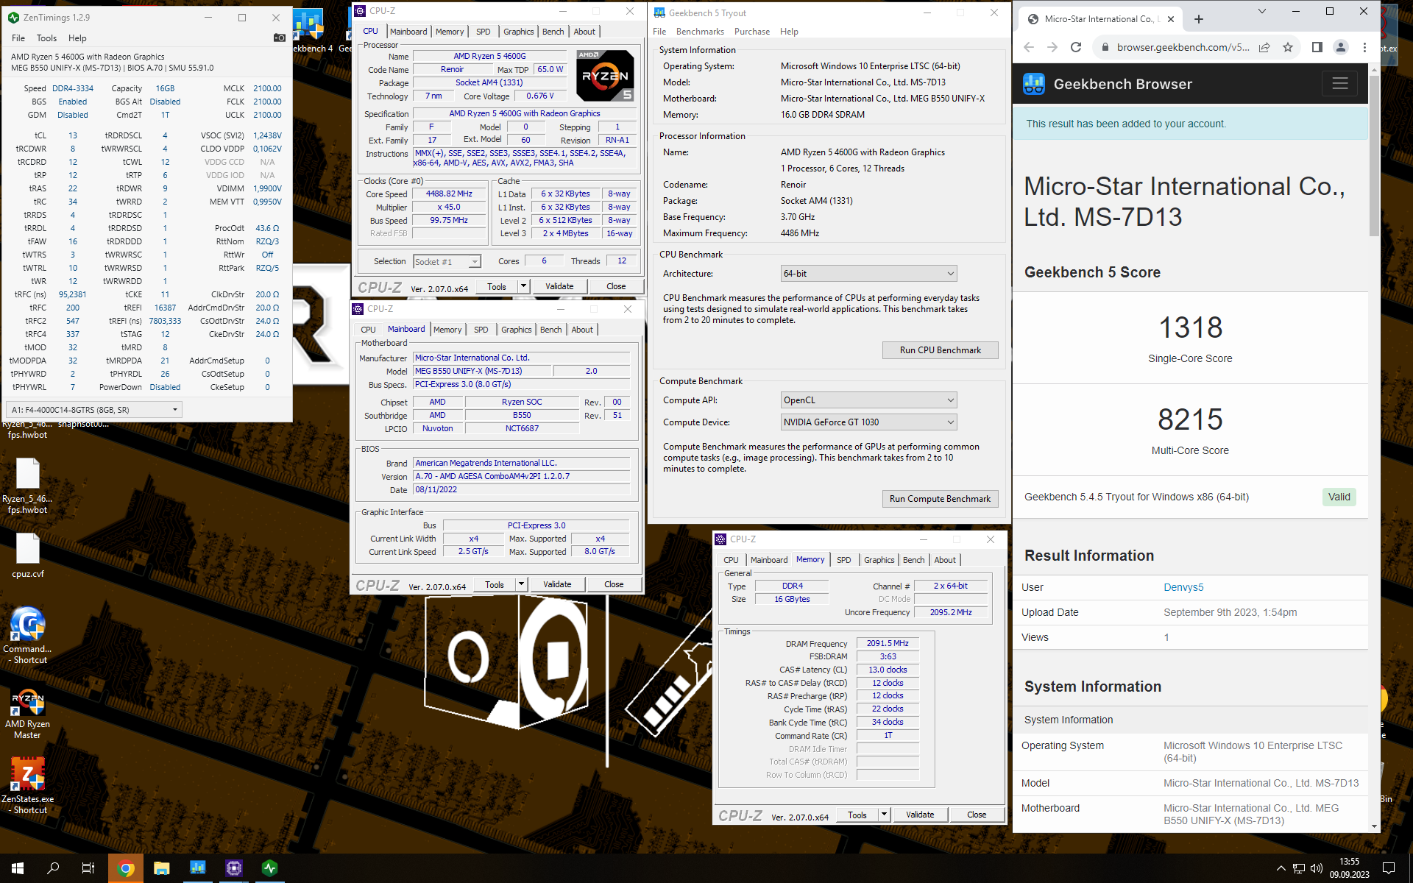
Task: Open Compute API OpenCL dropdown
Action: pos(868,400)
